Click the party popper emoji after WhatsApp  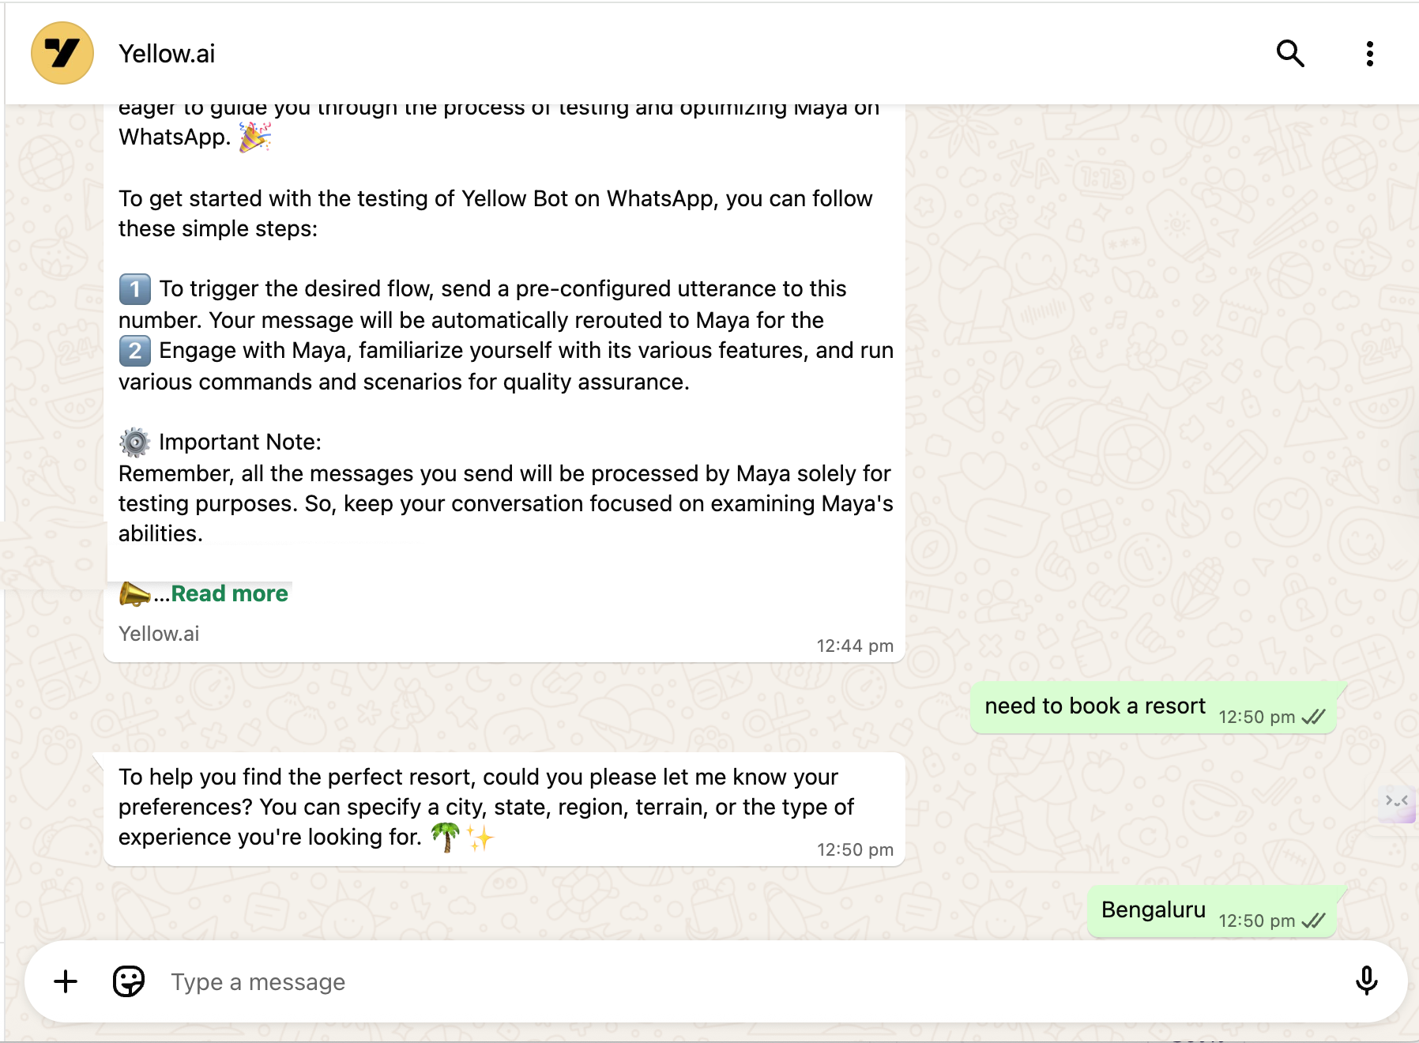[x=255, y=137]
